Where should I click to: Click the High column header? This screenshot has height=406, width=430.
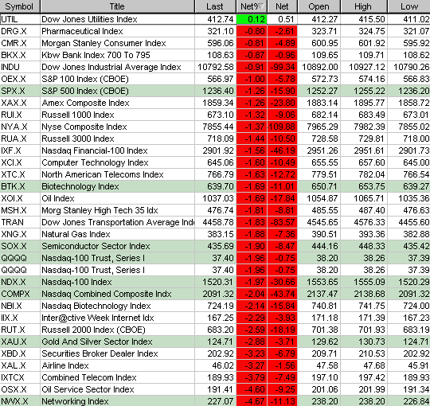364,6
